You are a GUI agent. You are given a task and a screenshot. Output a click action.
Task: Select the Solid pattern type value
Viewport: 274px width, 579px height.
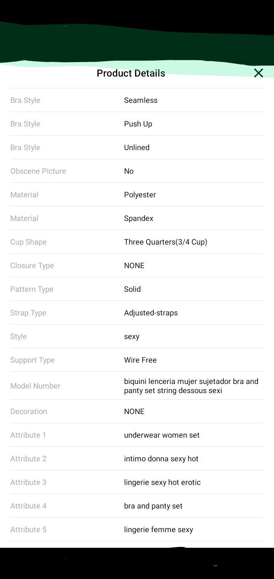coord(132,289)
